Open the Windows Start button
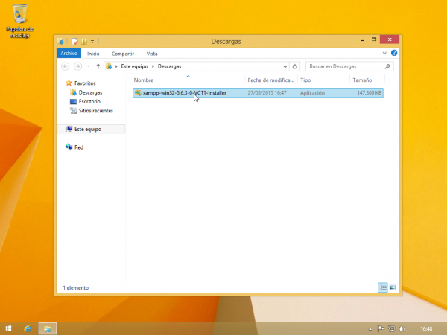This screenshot has width=447, height=335. (8, 328)
